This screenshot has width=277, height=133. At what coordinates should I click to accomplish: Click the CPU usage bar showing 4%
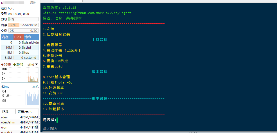(24, 19)
